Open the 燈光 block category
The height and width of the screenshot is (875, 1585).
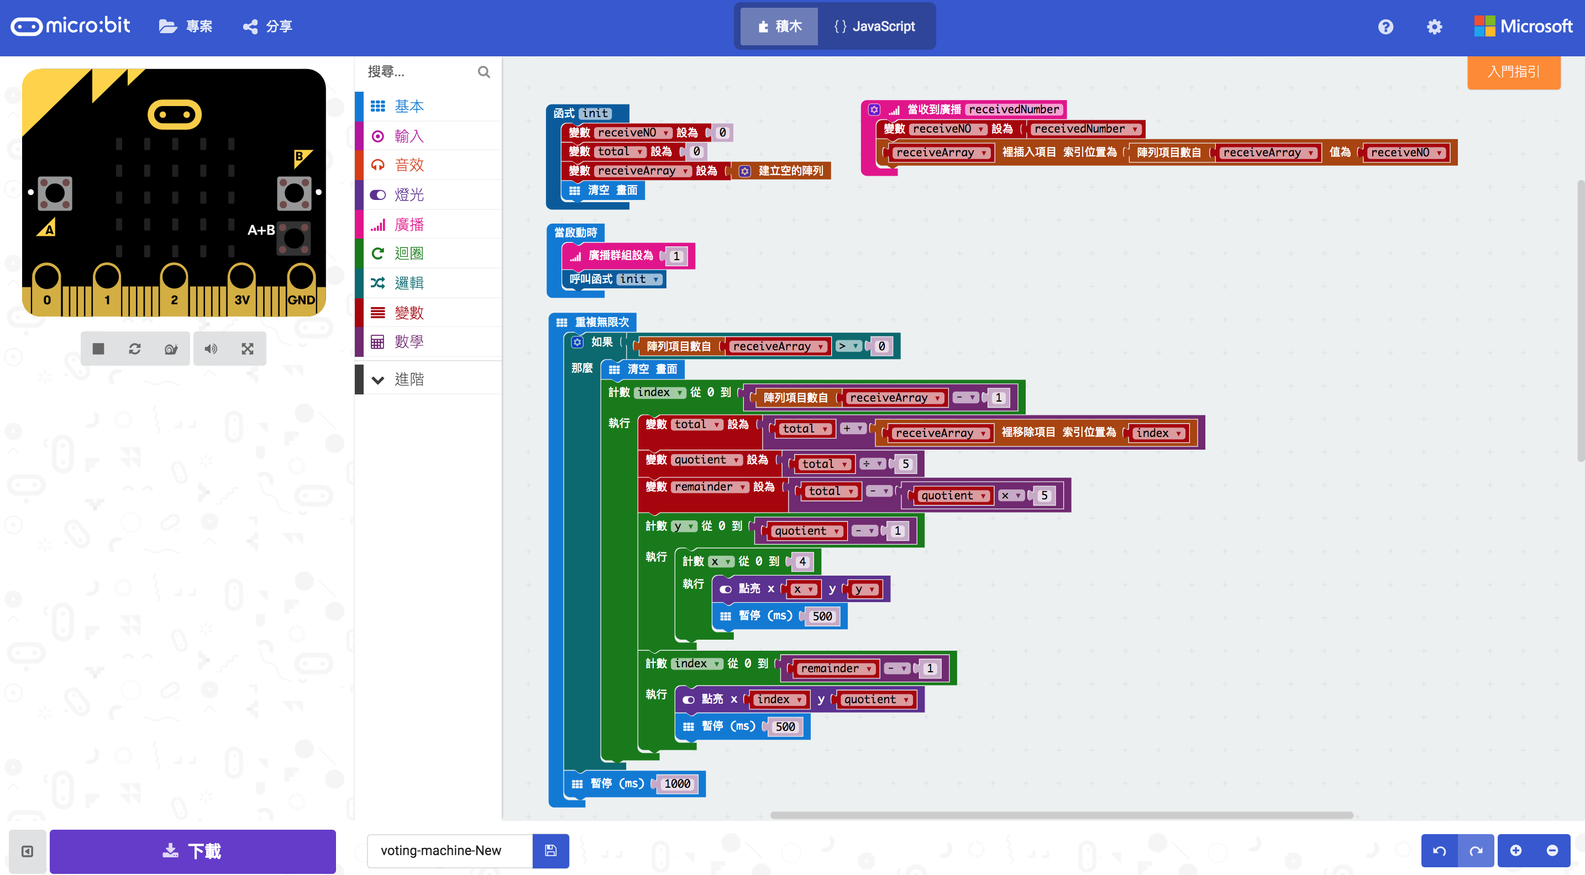point(428,195)
